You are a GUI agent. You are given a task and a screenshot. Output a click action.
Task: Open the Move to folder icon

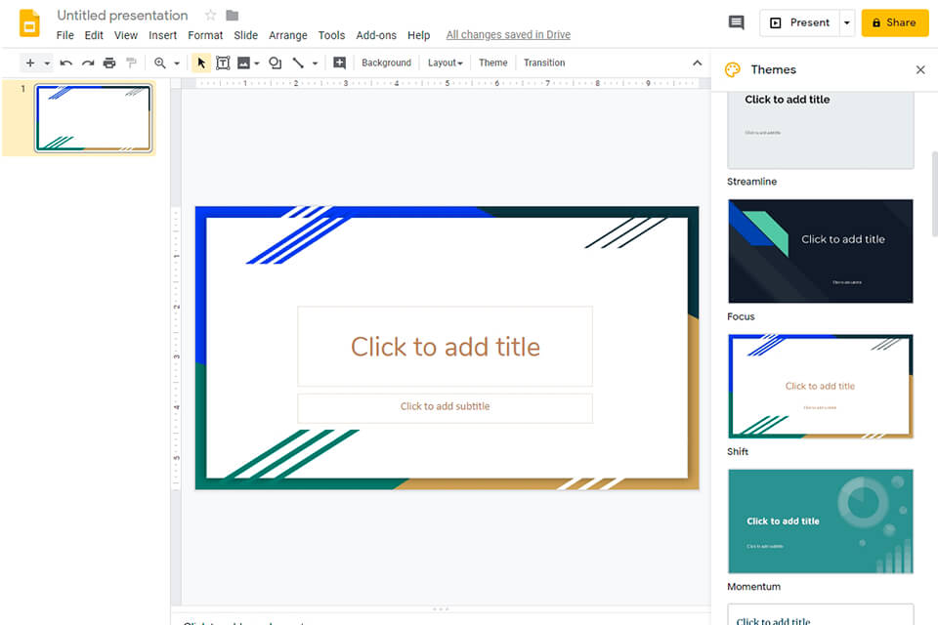[x=233, y=16]
